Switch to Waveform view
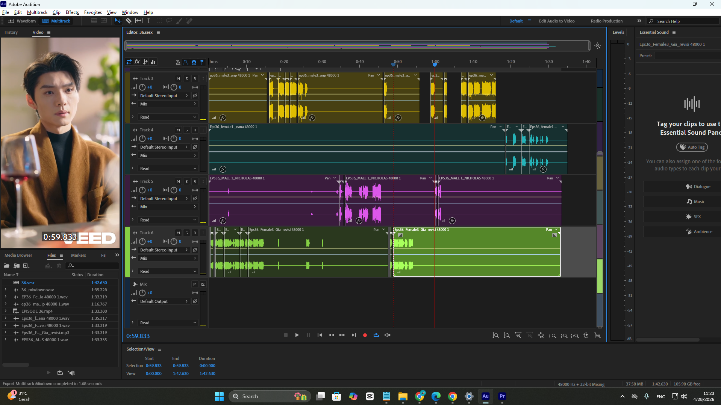This screenshot has height=405, width=721. pyautogui.click(x=22, y=21)
